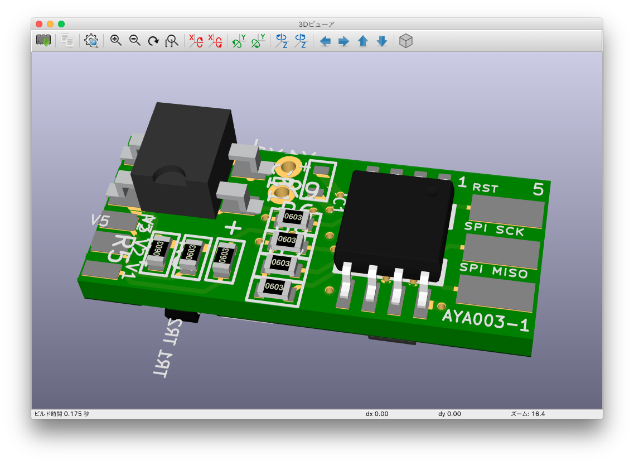Screen dimensions: 634x464
Task: Click the black connector body on board
Action: point(184,160)
